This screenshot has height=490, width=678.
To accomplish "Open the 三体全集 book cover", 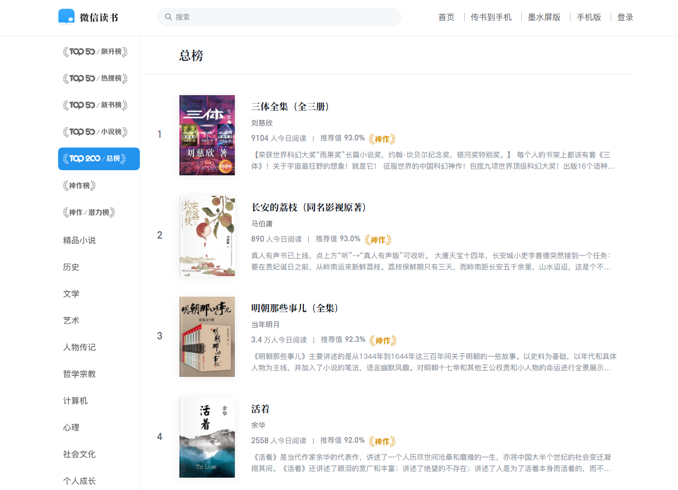I will click(x=207, y=135).
